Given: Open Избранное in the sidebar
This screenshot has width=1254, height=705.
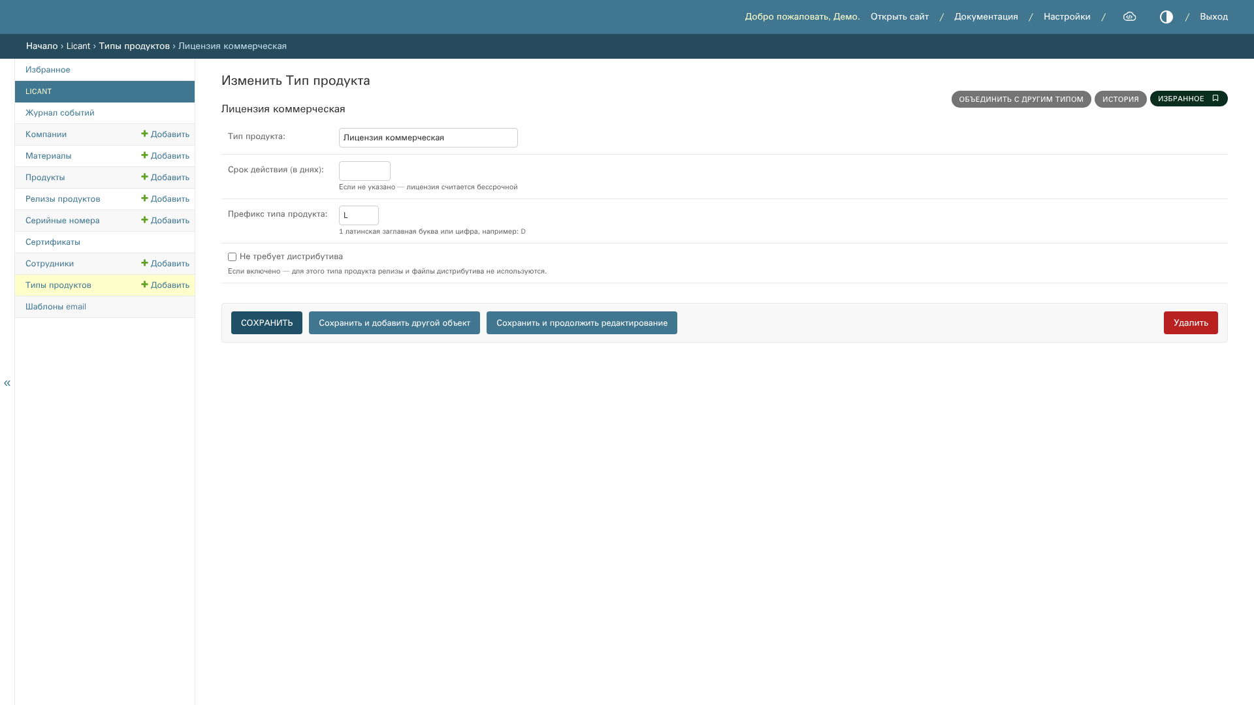Looking at the screenshot, I should (48, 70).
